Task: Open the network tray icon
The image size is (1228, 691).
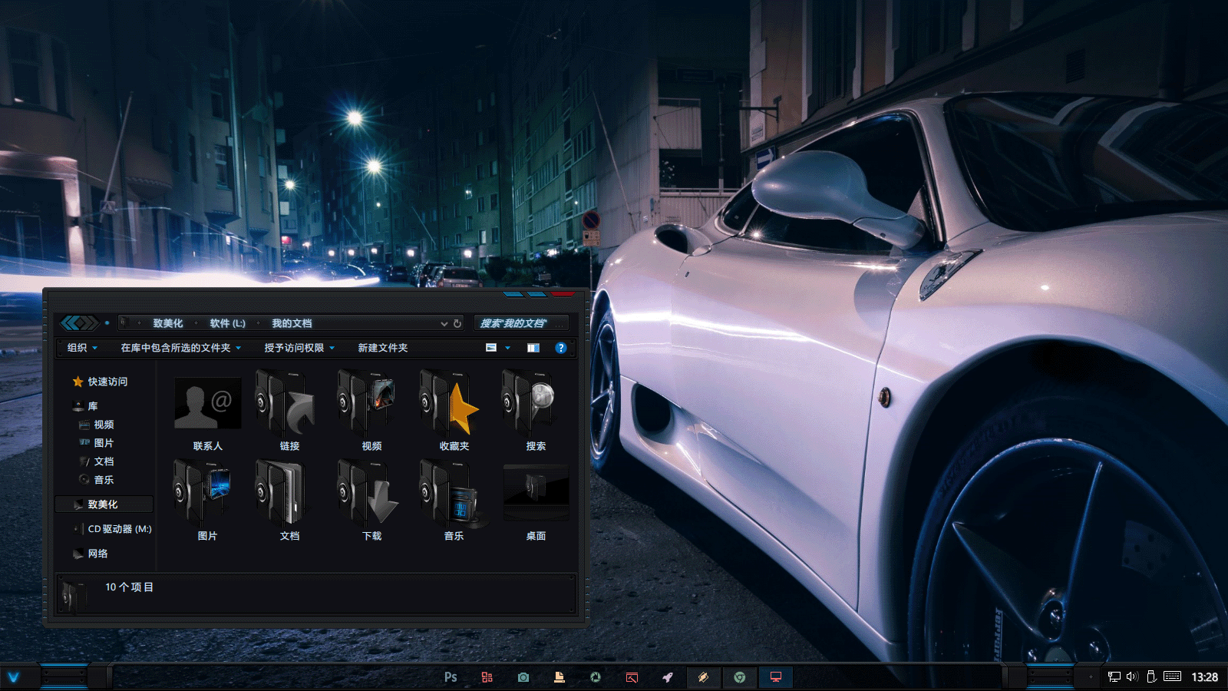Action: tap(1114, 676)
